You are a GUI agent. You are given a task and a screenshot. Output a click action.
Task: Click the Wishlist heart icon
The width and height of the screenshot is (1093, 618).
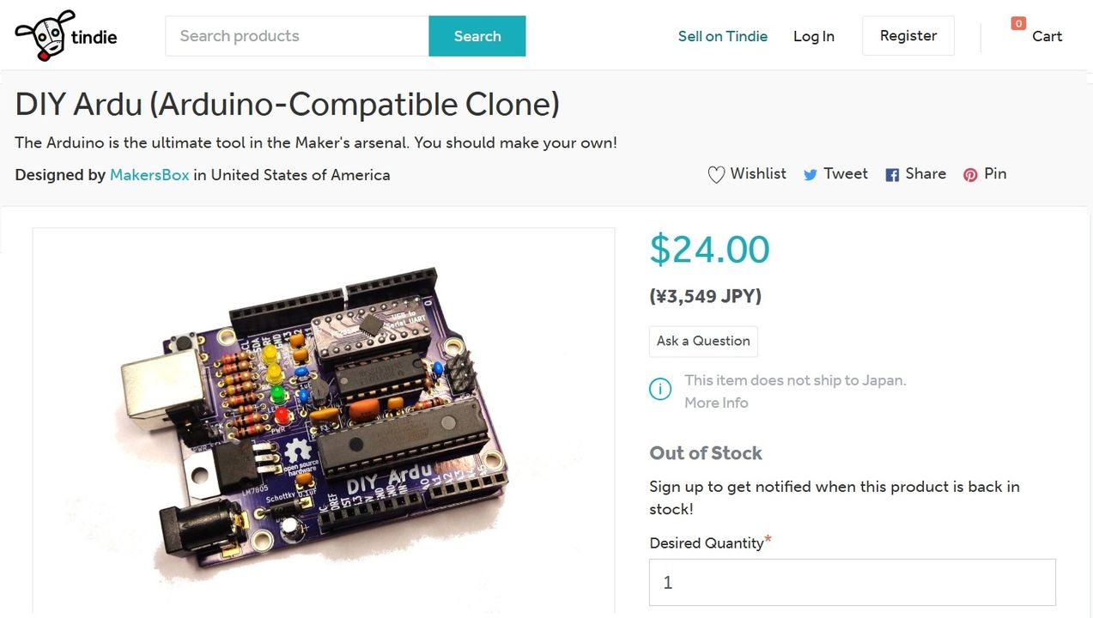716,175
